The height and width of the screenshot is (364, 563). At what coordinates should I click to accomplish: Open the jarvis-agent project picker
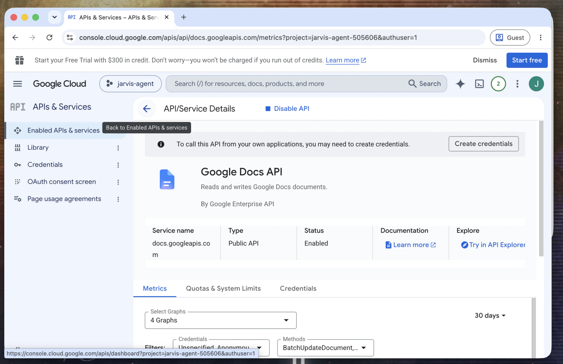131,84
